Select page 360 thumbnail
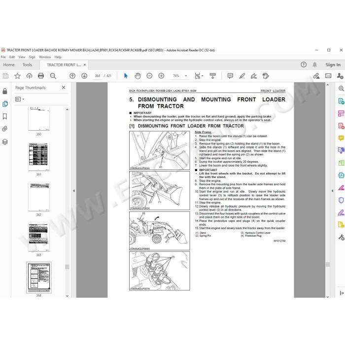 click(39, 119)
